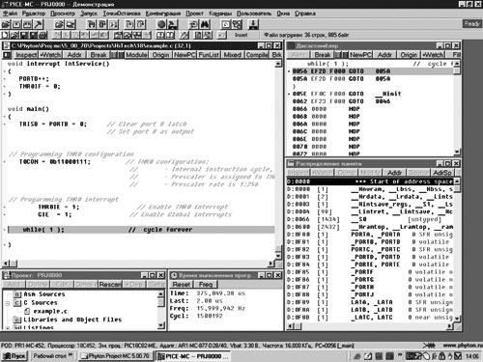Click the printer icon in second toolbar row
483x362 pixels.
point(43,35)
